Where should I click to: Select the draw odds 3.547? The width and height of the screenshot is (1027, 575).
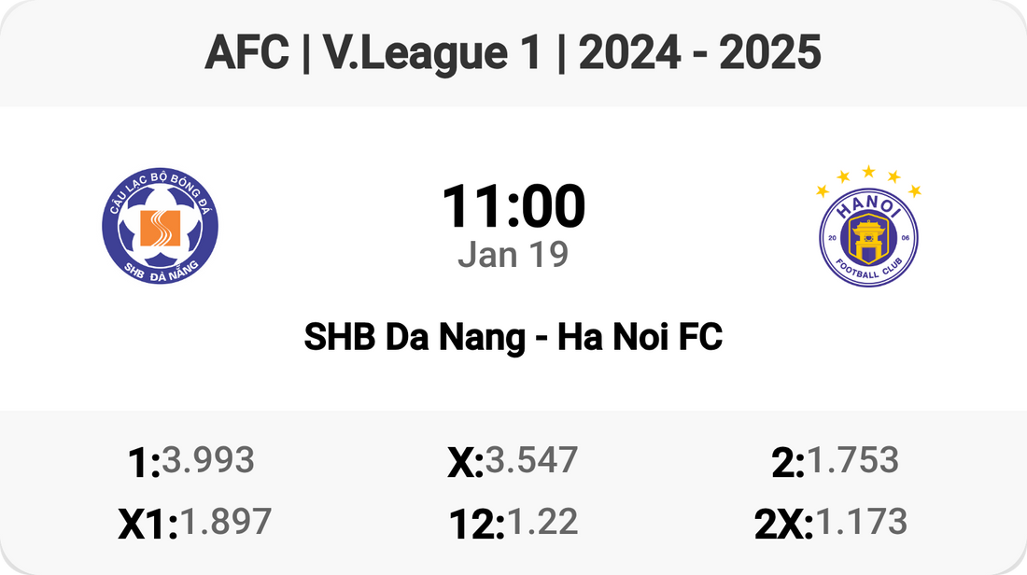click(531, 460)
